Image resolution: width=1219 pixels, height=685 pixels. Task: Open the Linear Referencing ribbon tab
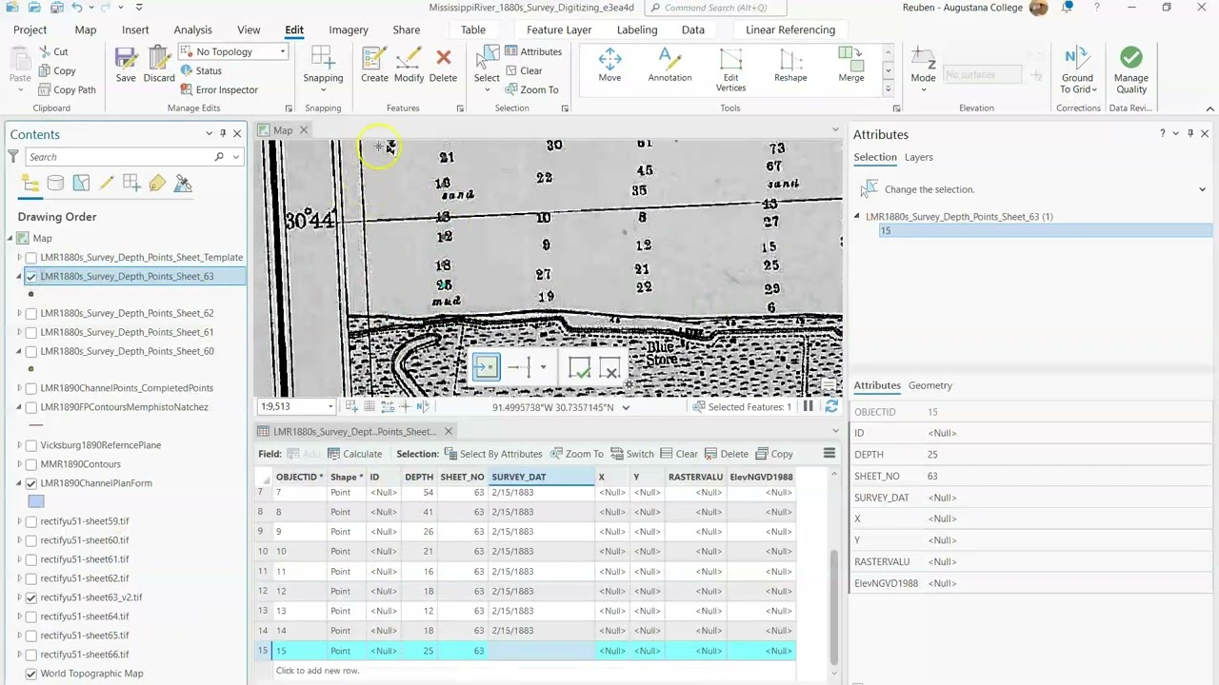(x=790, y=29)
